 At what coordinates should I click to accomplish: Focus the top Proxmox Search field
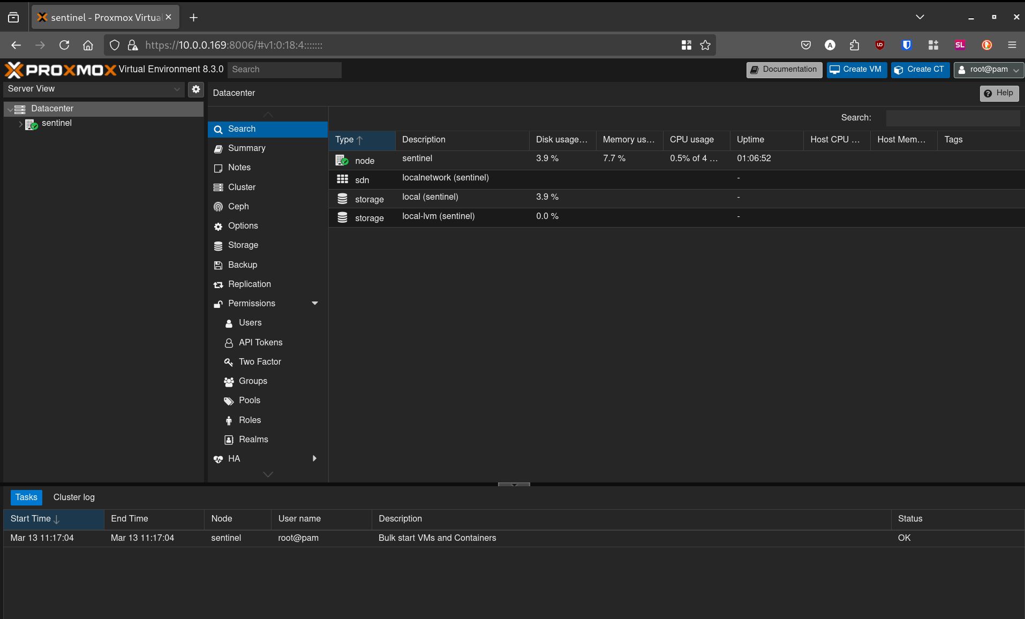(x=284, y=70)
